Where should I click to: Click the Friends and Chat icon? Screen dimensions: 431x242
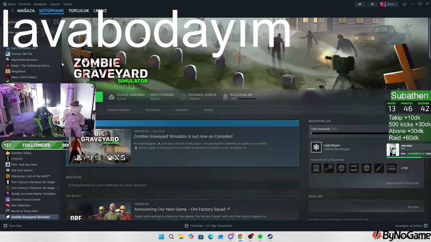[x=426, y=226]
